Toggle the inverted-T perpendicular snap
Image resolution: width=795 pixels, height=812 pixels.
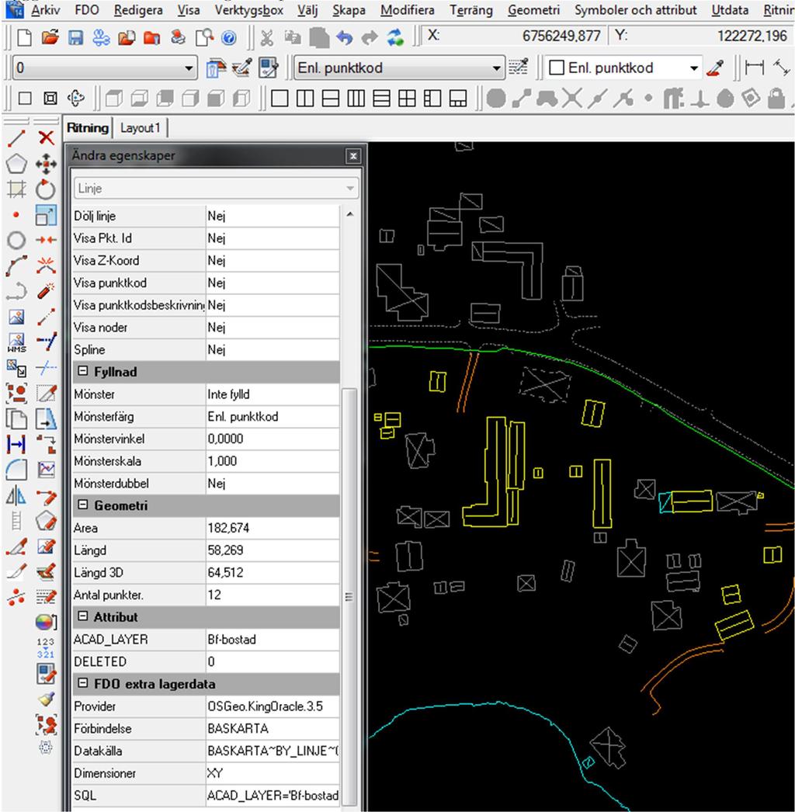tap(700, 98)
